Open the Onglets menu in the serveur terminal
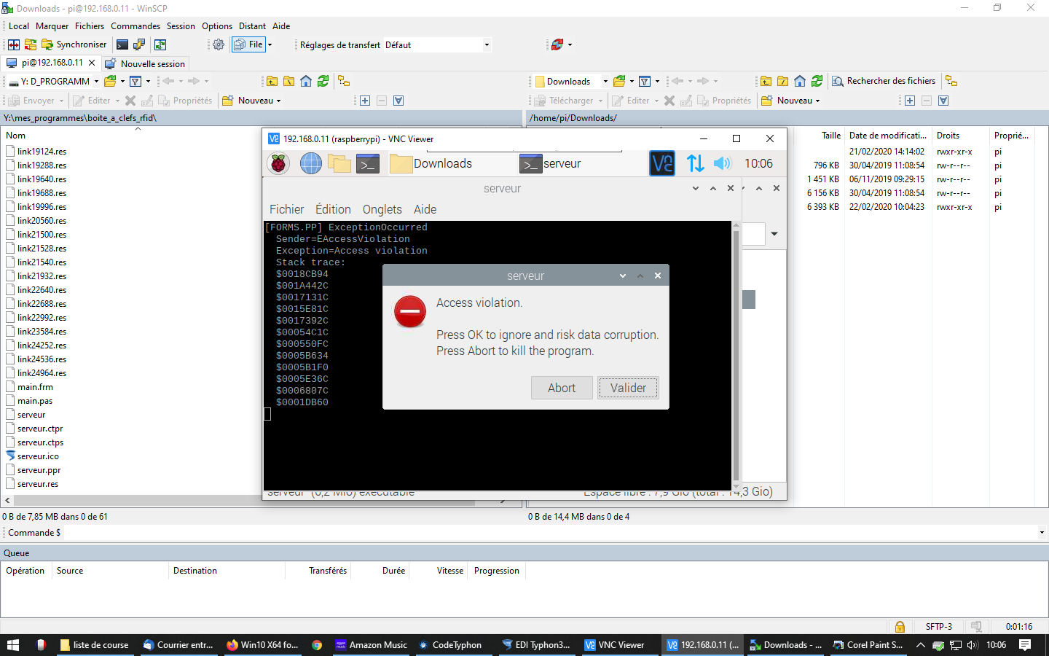 [382, 209]
